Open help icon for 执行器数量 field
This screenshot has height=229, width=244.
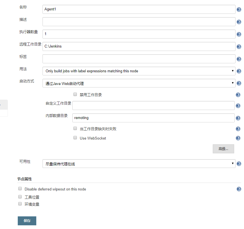[x=239, y=34]
